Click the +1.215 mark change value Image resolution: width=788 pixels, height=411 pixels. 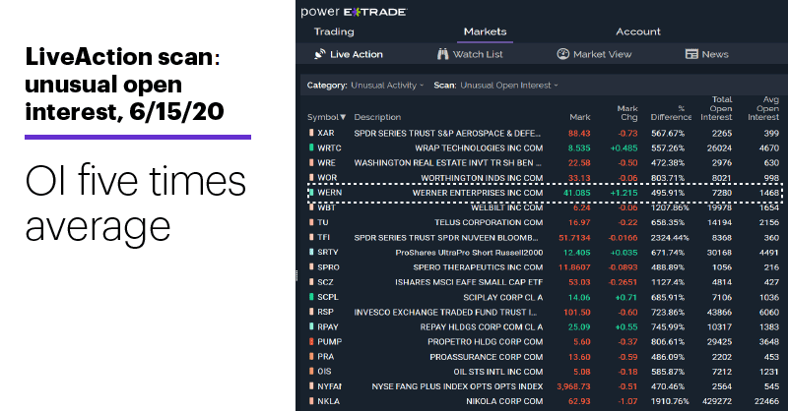point(624,193)
